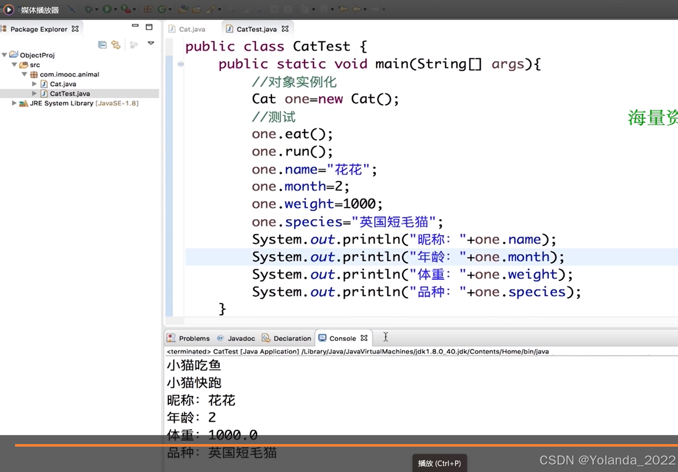This screenshot has width=678, height=472.
Task: Click the "one.month=2;" code line
Action: (301, 186)
